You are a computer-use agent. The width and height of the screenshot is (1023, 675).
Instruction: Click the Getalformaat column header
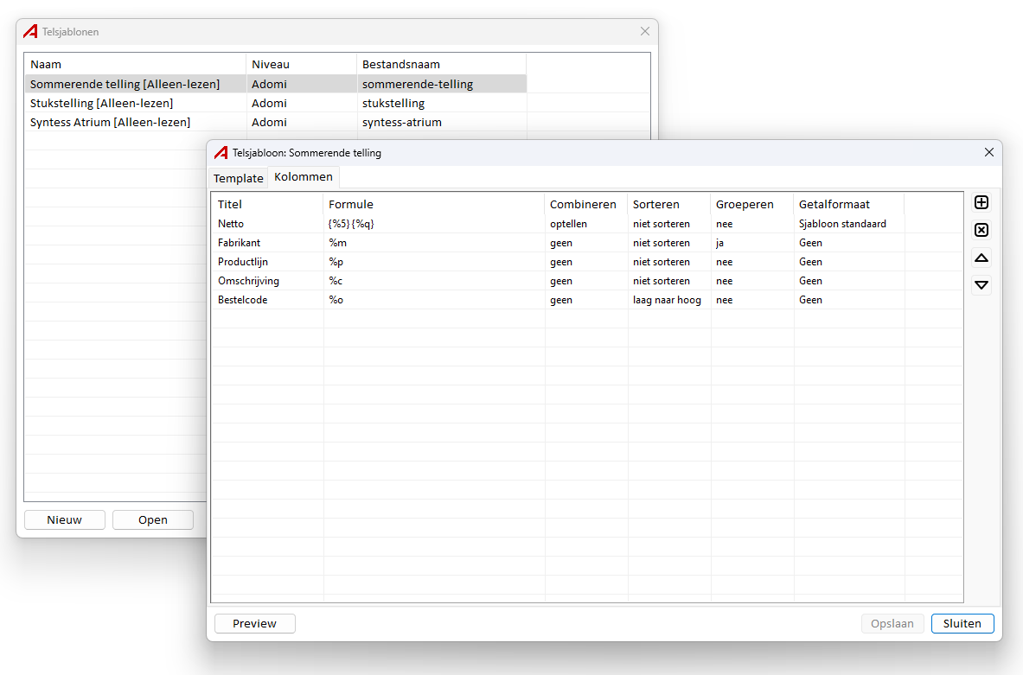pyautogui.click(x=849, y=204)
